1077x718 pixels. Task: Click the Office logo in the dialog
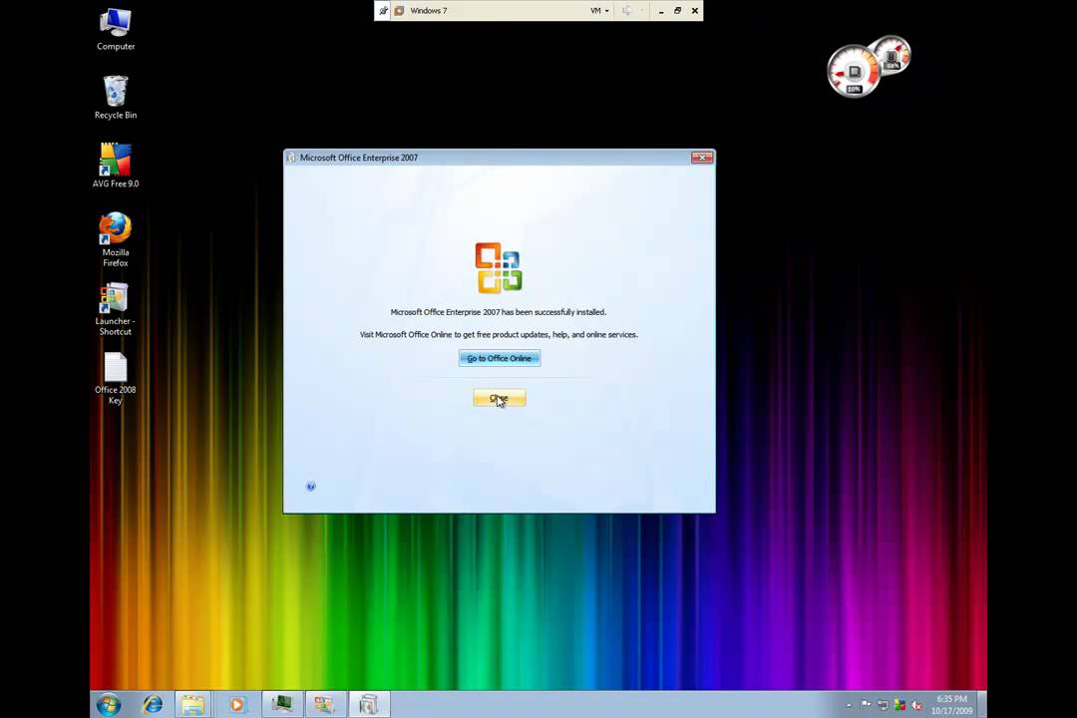click(499, 267)
